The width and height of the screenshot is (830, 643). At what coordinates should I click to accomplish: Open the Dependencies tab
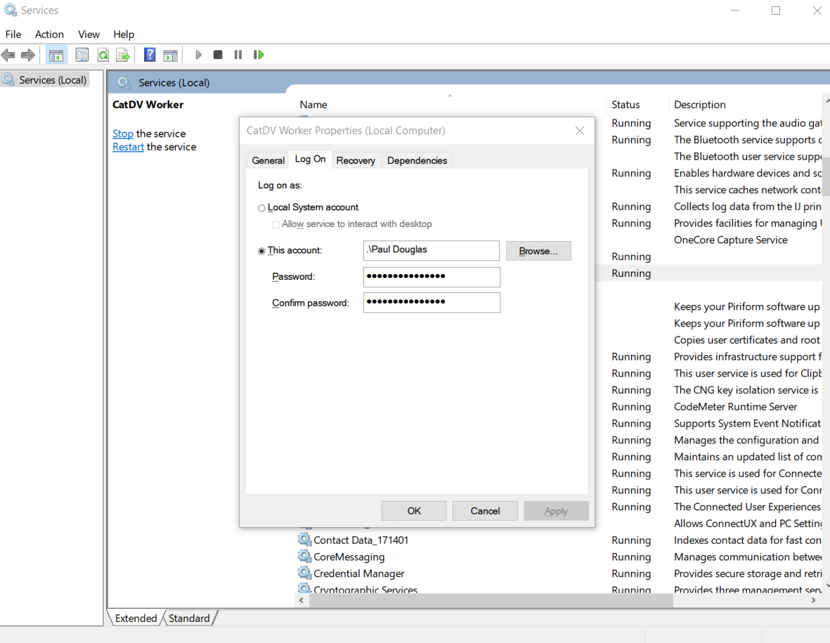(417, 160)
